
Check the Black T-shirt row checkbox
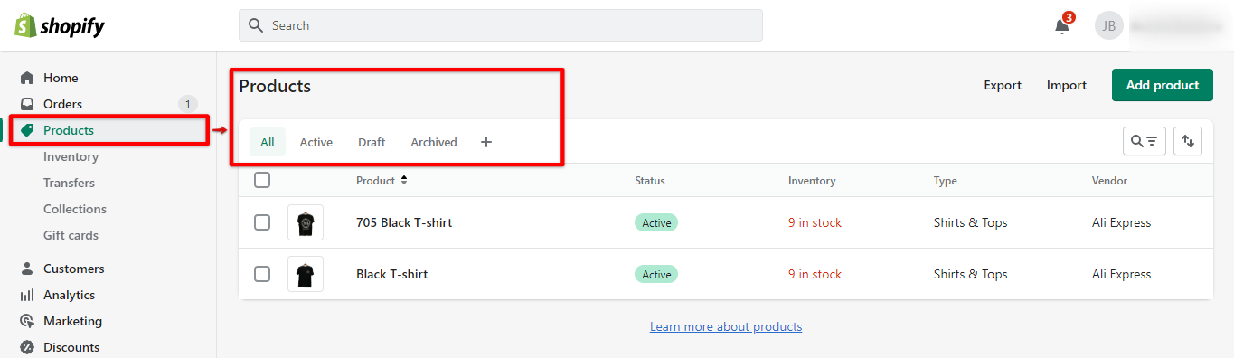262,274
